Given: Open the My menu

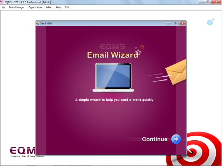Looking at the screenshot, I should 3,7.
